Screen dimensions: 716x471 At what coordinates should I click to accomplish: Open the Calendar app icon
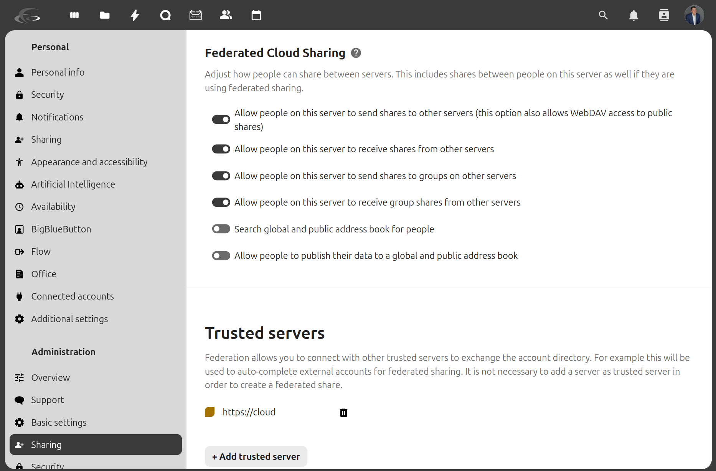256,15
